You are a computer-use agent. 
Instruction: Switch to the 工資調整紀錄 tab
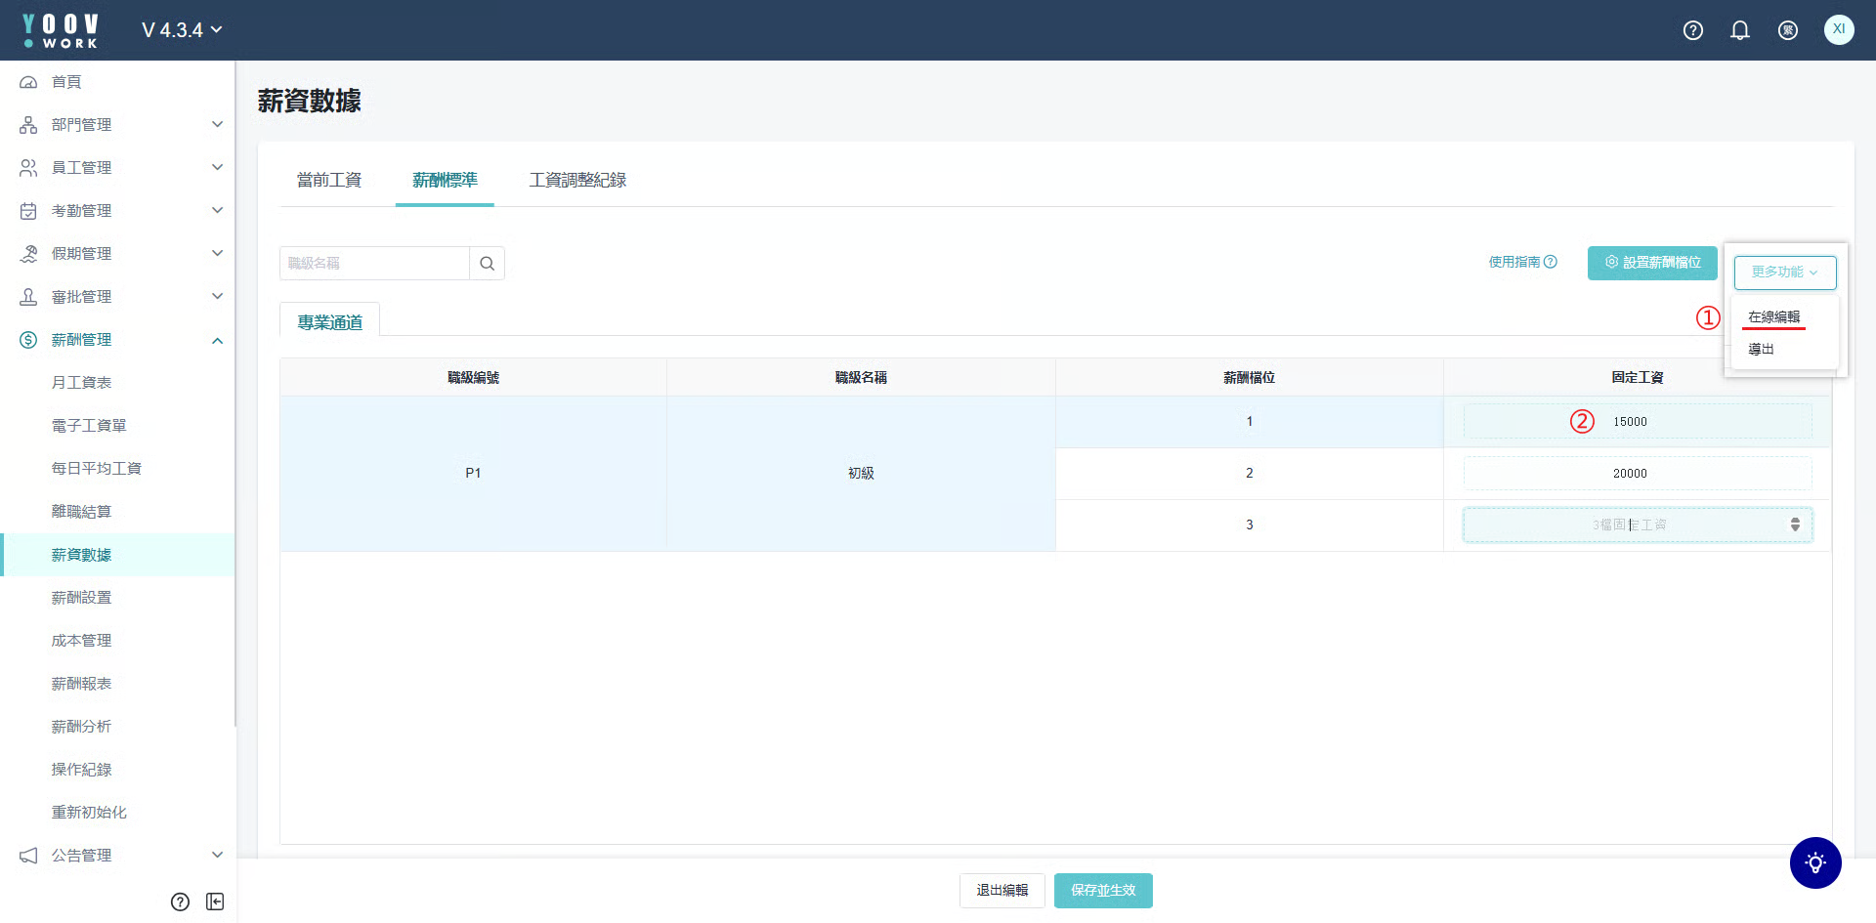click(577, 181)
